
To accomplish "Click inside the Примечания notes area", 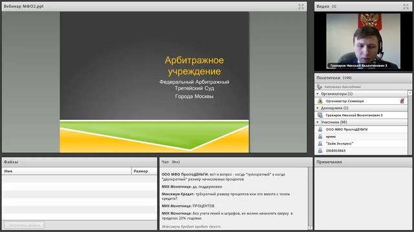I will pyautogui.click(x=363, y=198).
